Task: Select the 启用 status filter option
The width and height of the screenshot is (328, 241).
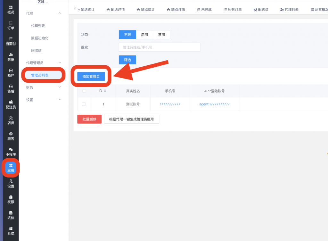Action: pos(144,35)
